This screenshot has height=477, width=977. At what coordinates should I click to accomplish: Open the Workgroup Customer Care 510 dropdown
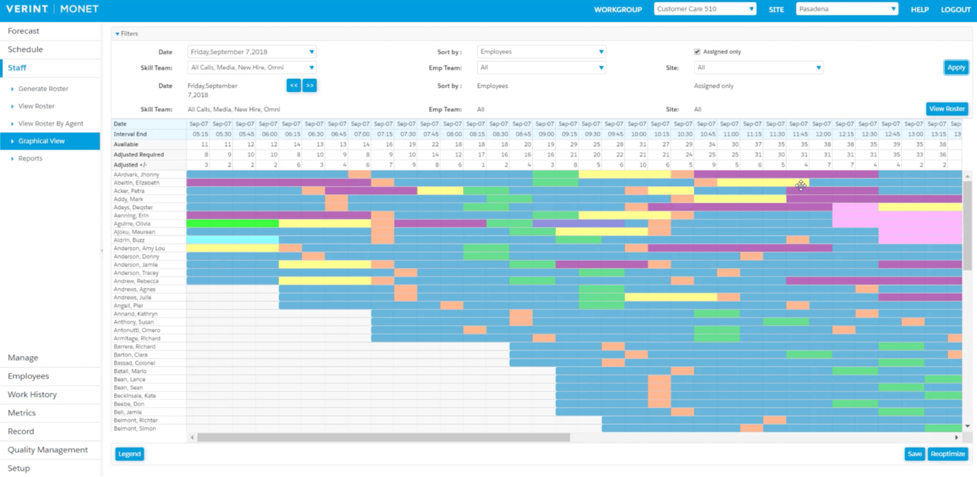(705, 9)
